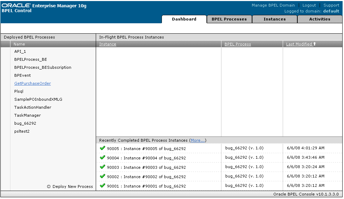Open the GetPurchaseOrder process
344x199 pixels.
pyautogui.click(x=32, y=83)
